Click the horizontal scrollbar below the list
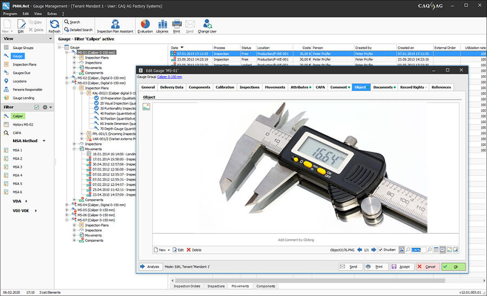Image resolution: width=487 pixels, height=296 pixels. [310, 280]
